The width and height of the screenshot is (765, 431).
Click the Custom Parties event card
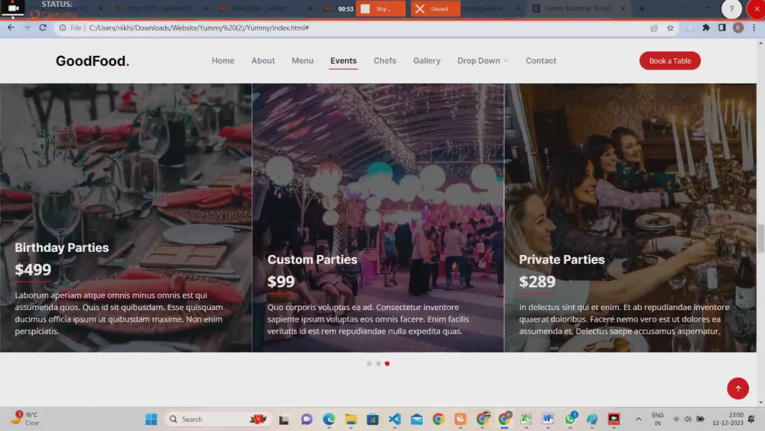coord(378,217)
